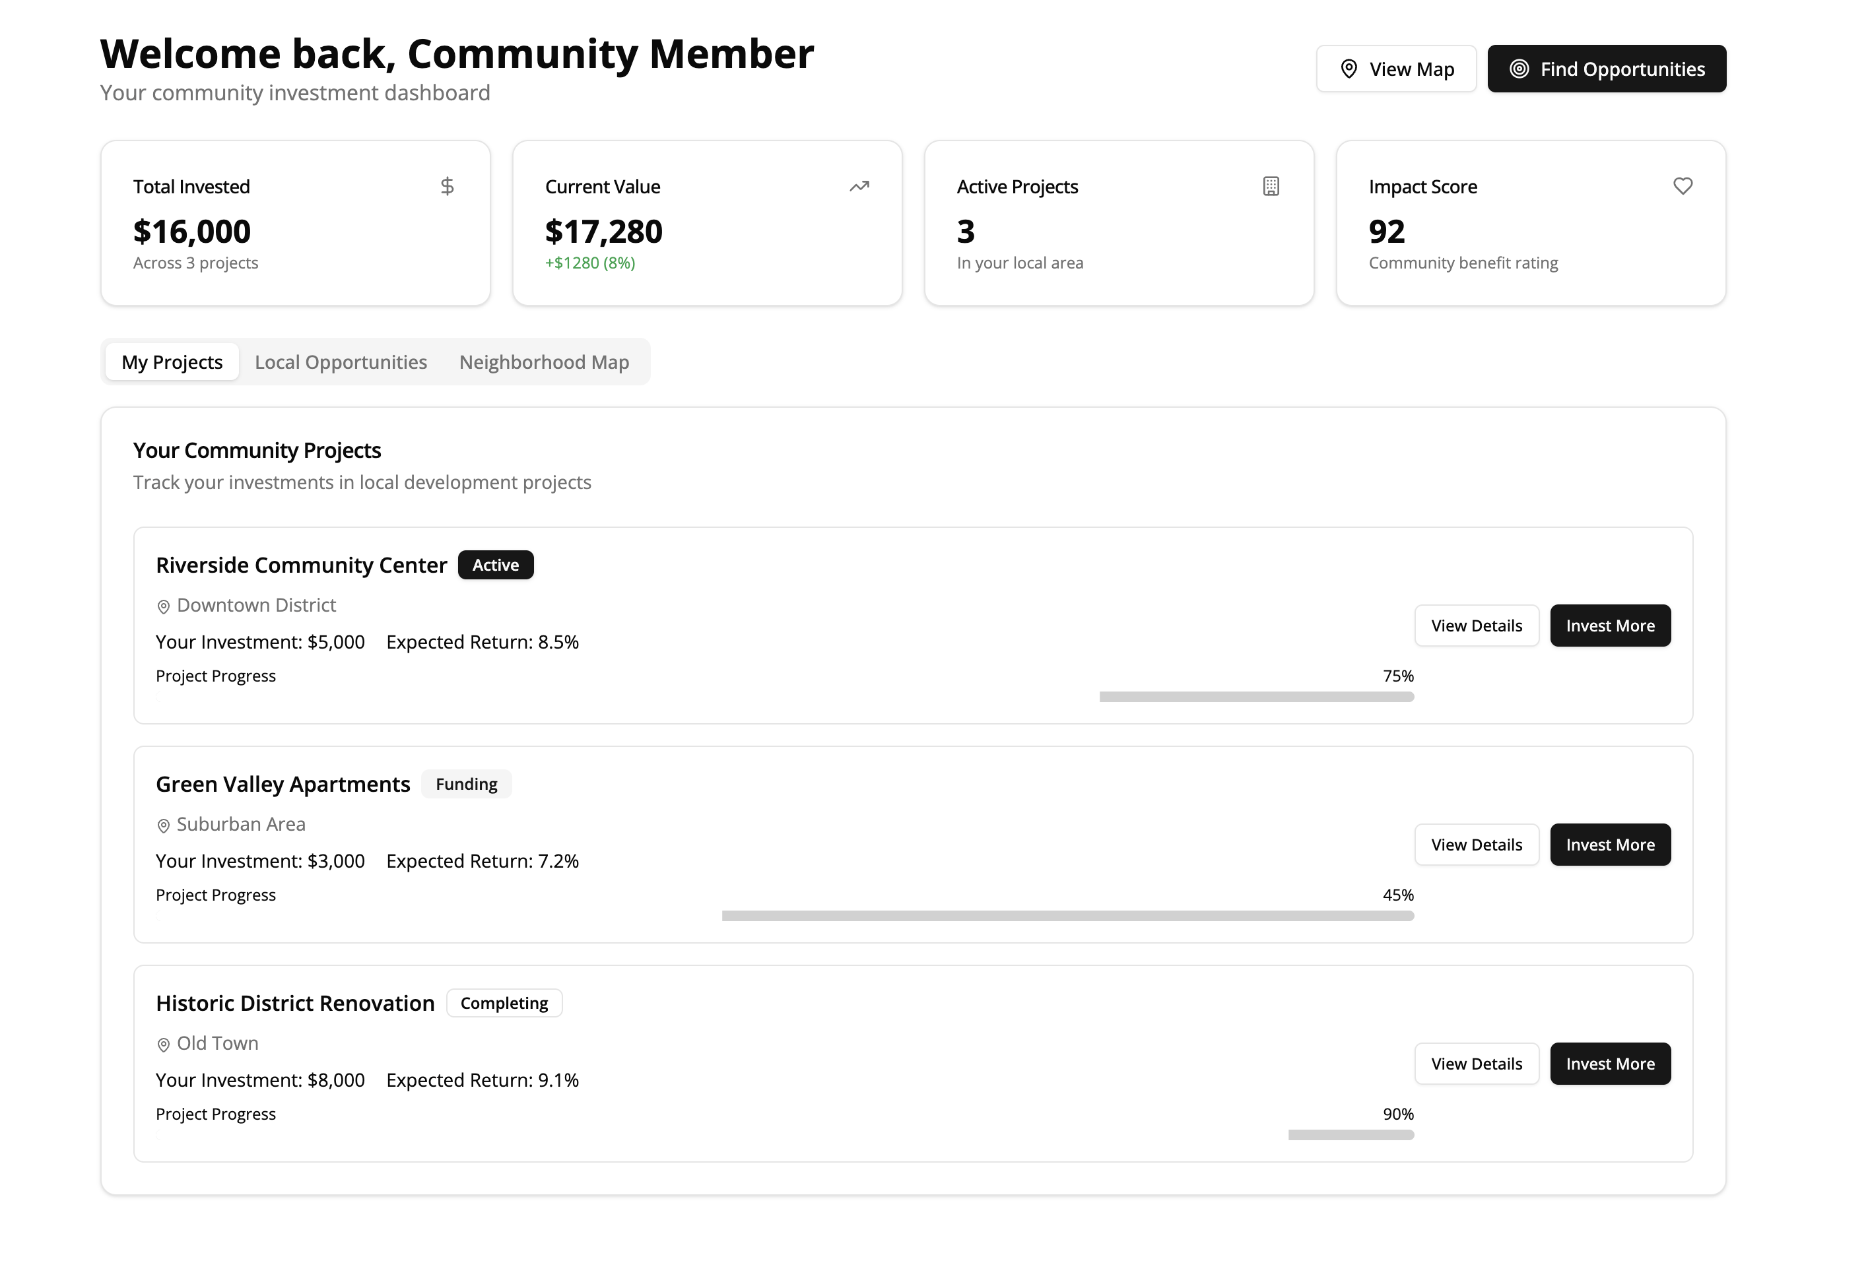
Task: Invest More in Historic District Renovation
Action: click(1610, 1064)
